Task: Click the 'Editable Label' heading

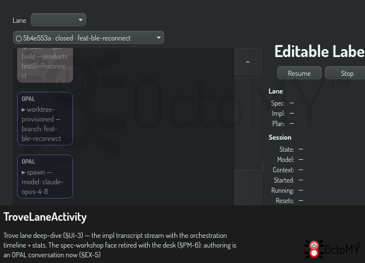Action: [319, 51]
